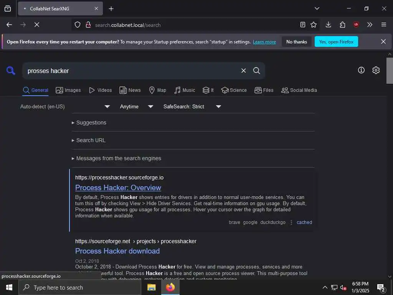Click the Learn more link in notification
Viewport: 393px width, 295px height.
click(264, 42)
